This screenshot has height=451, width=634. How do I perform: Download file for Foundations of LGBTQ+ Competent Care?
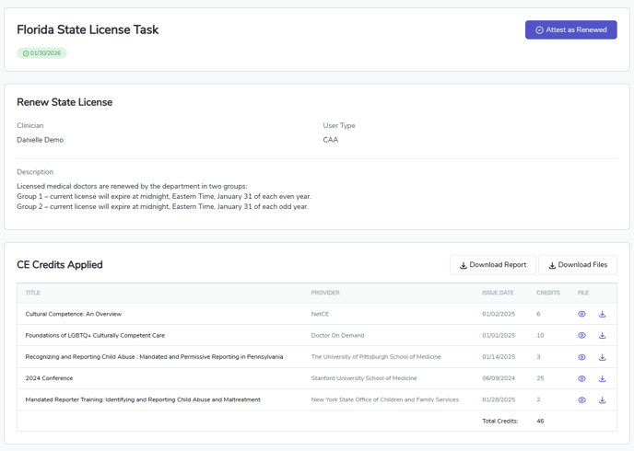tap(602, 336)
